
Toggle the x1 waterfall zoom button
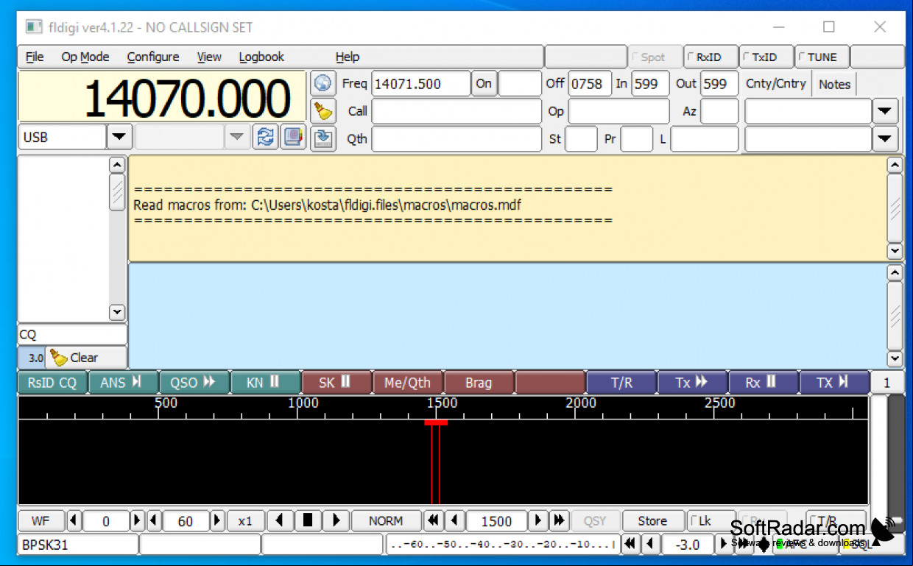coord(245,520)
